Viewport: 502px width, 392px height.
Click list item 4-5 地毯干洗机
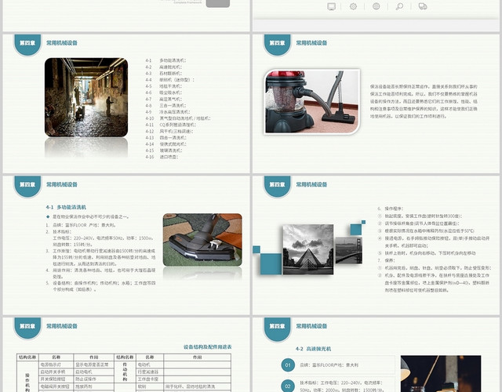click(163, 86)
